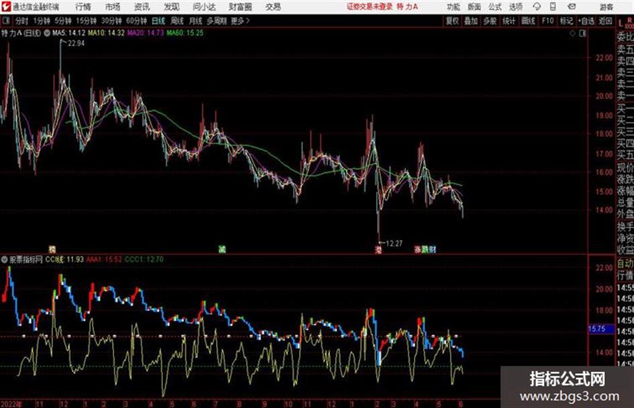Image resolution: width=634 pixels, height=408 pixels.
Task: Click the 自动 label in the side panel
Action: click(x=625, y=264)
